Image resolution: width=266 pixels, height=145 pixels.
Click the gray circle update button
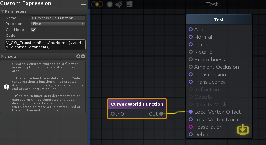110,4
